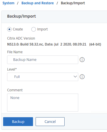Image resolution: width=107 pixels, height=132 pixels.
Task: Go to System breadcrumb link
Action: (9, 3)
